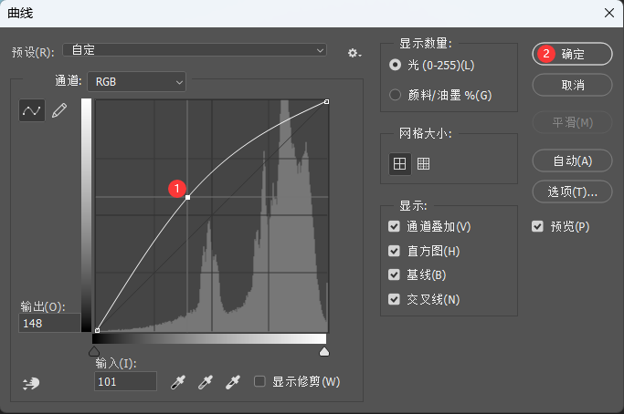Click the 确定 button

pyautogui.click(x=572, y=54)
